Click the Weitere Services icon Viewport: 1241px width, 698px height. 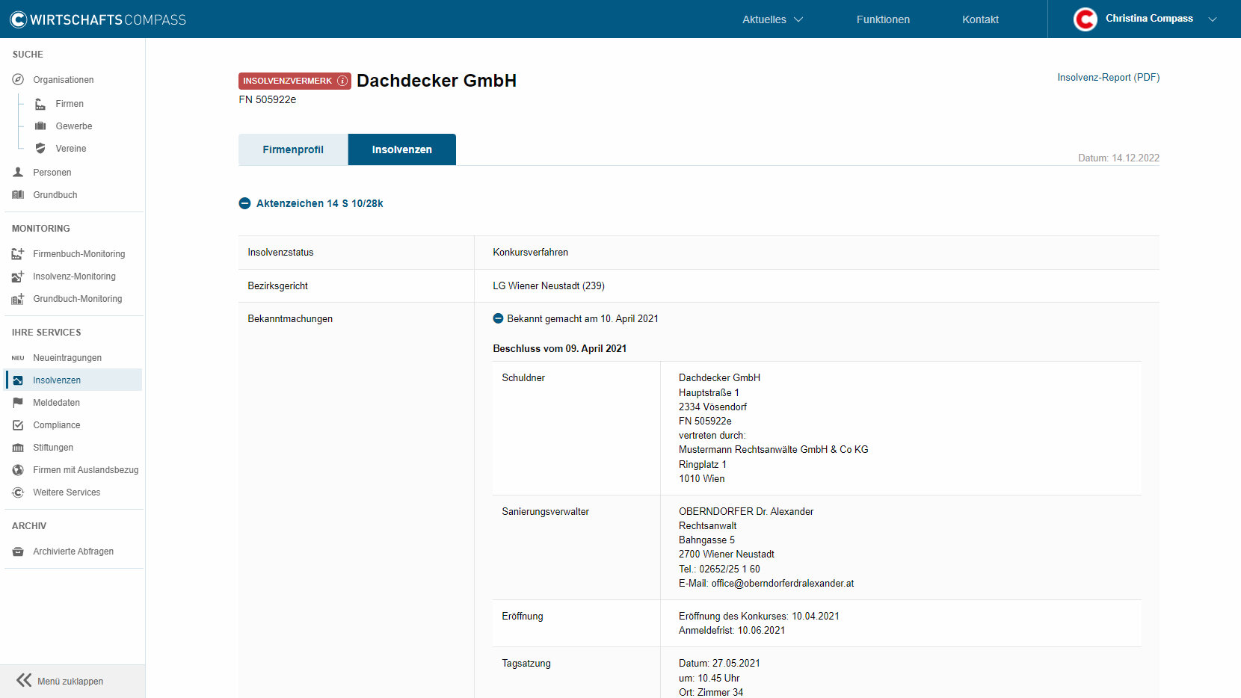tap(18, 492)
